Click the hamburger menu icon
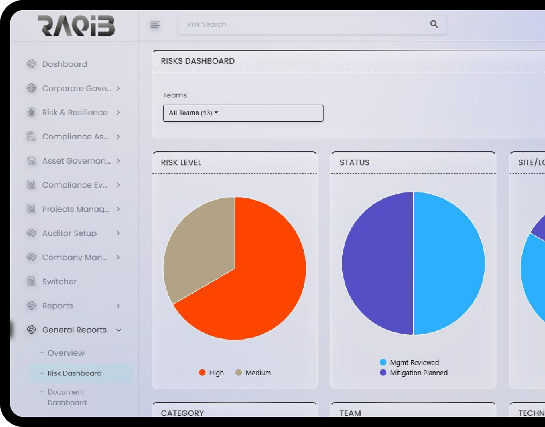The width and height of the screenshot is (545, 427). point(155,25)
